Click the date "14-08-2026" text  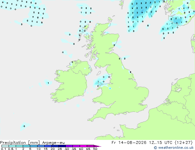point(132,143)
